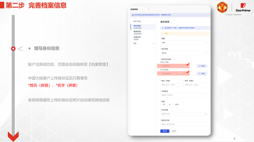Click the 保存 button

[x=174, y=131]
